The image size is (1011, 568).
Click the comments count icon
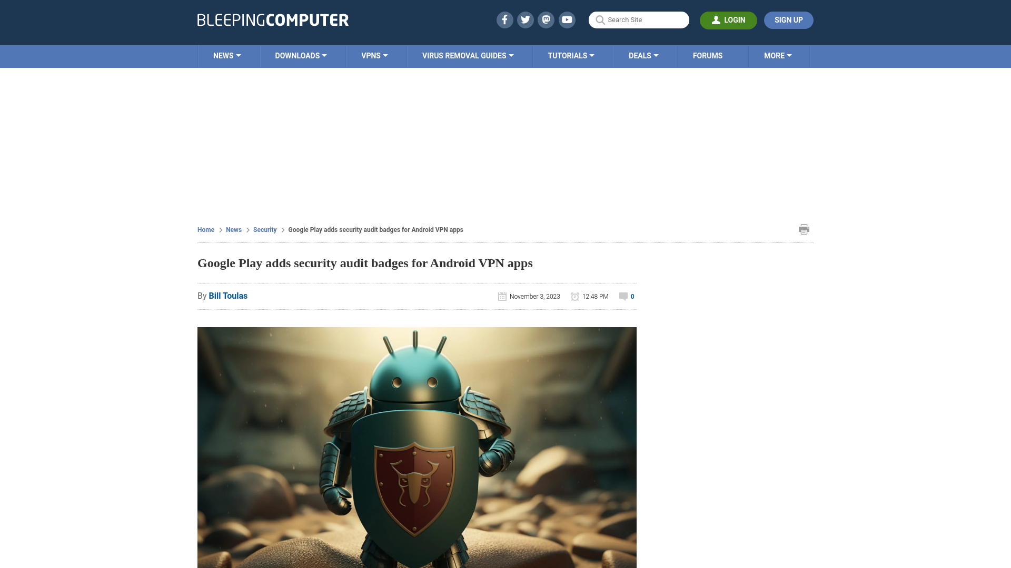(x=623, y=296)
